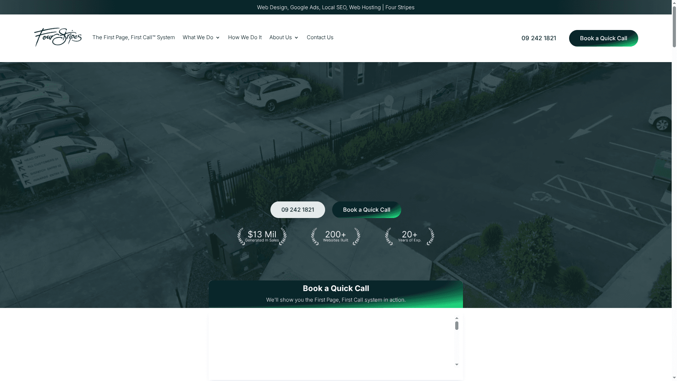The height and width of the screenshot is (381, 677).
Task: Click the $13 Mil Generated In Sales badge
Action: (x=262, y=236)
